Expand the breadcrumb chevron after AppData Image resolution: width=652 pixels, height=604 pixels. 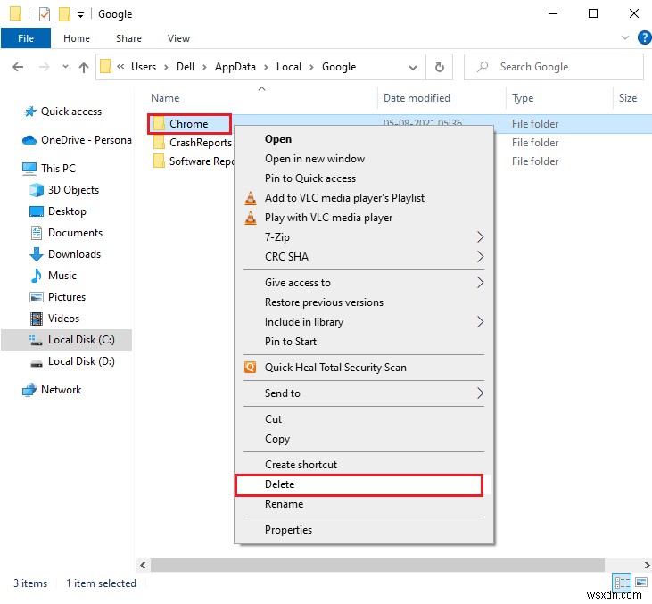coord(266,68)
